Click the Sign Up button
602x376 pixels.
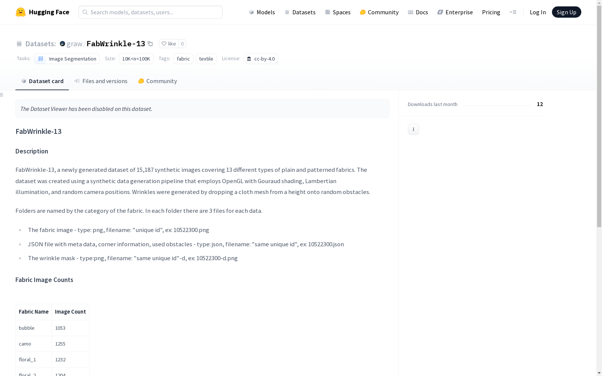coord(566,12)
